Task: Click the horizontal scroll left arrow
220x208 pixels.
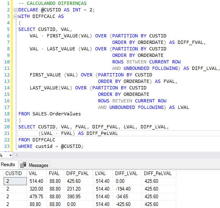Action: 16,155
